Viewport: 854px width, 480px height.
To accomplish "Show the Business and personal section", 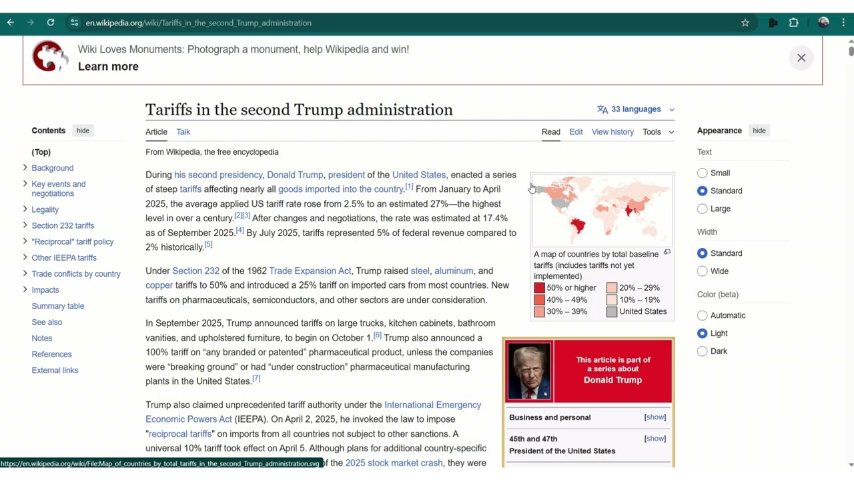I will click(655, 417).
